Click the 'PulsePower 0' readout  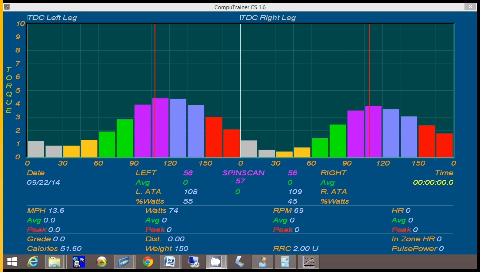point(418,249)
